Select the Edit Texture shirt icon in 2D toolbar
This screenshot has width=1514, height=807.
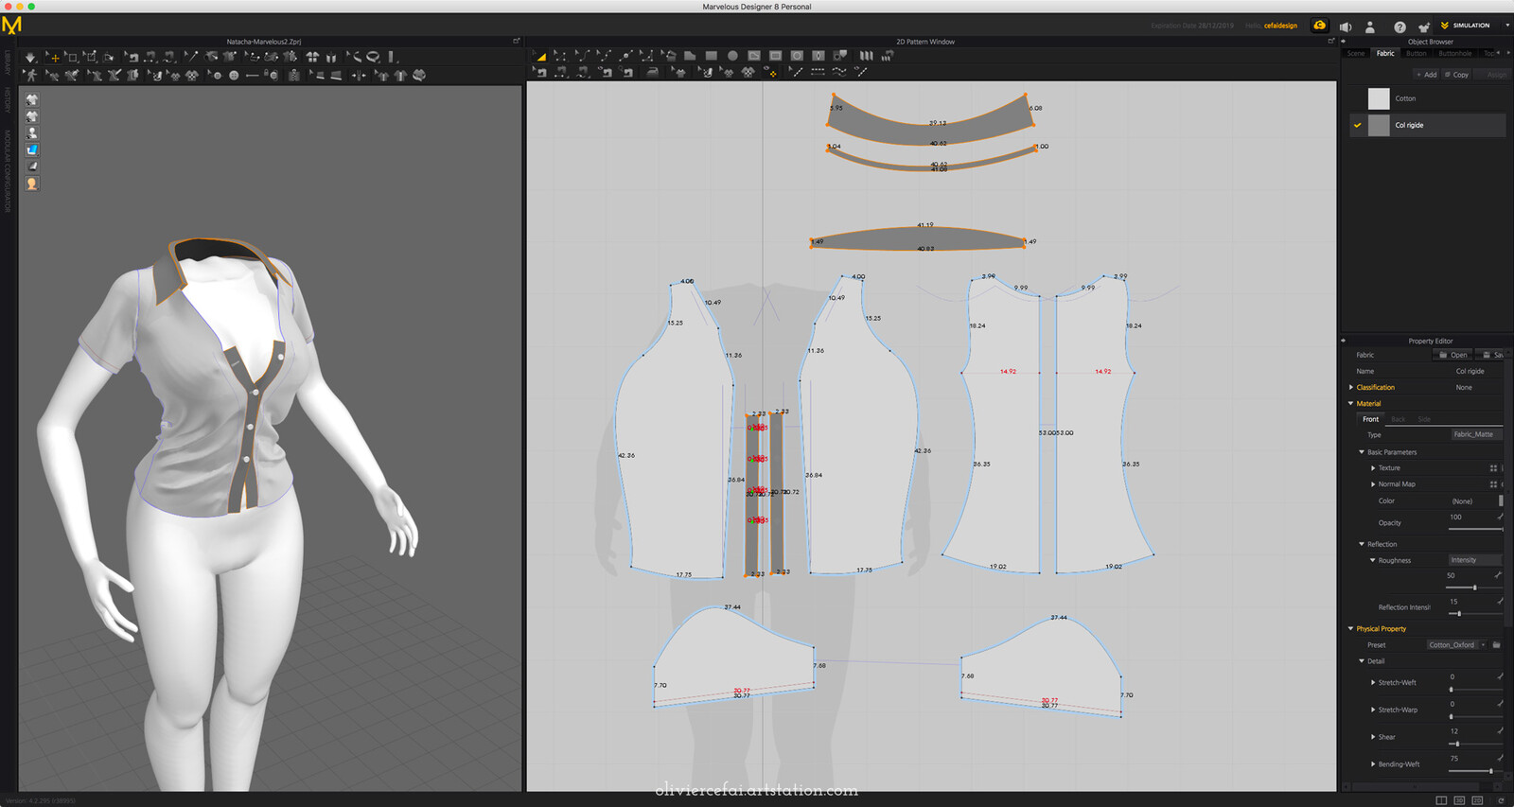[x=680, y=72]
